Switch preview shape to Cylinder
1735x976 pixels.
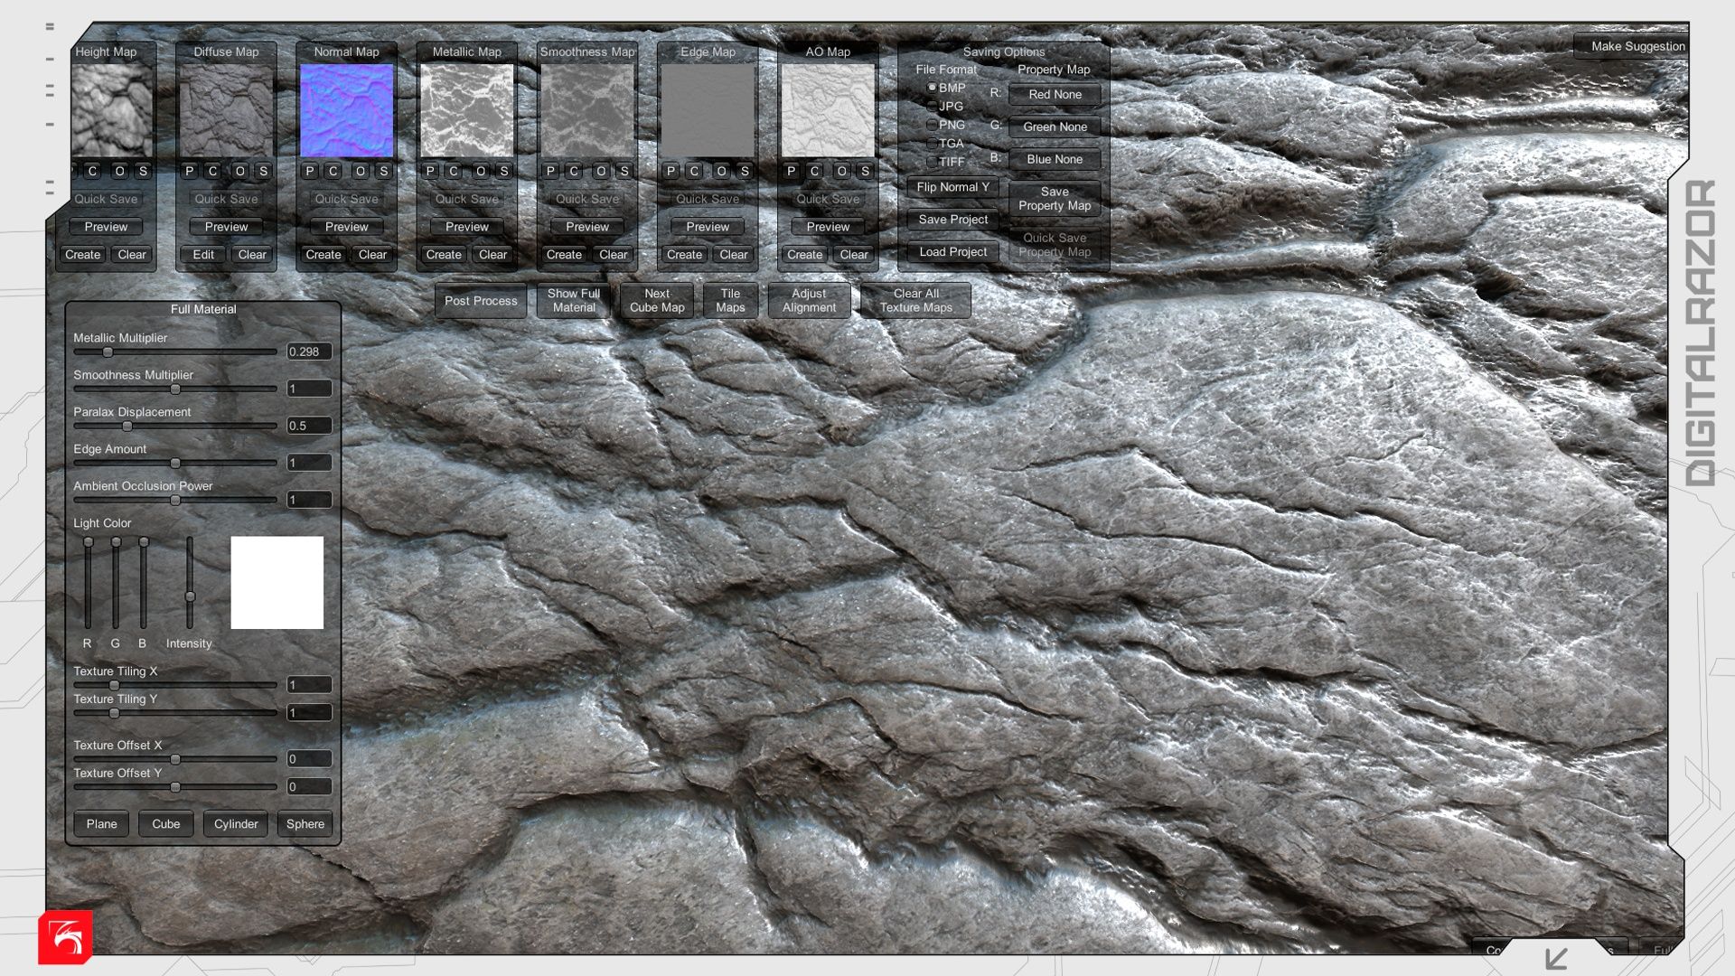point(236,823)
